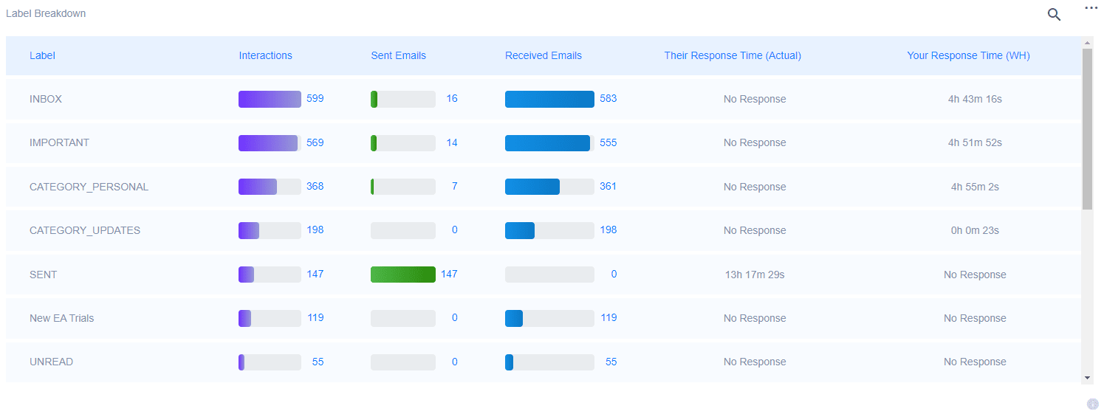Click the scrollbar down arrow

(1087, 377)
